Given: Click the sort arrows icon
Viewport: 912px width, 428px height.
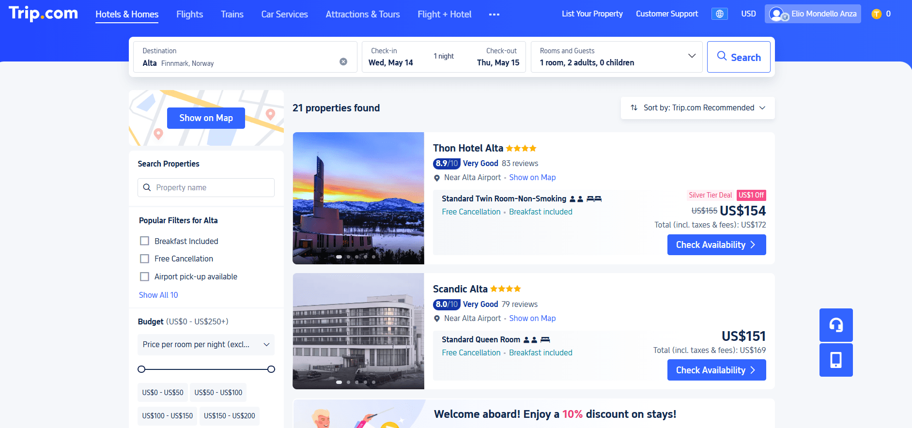Looking at the screenshot, I should pyautogui.click(x=634, y=107).
